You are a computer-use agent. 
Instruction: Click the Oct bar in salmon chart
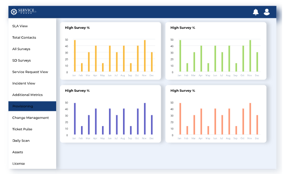point(243,122)
